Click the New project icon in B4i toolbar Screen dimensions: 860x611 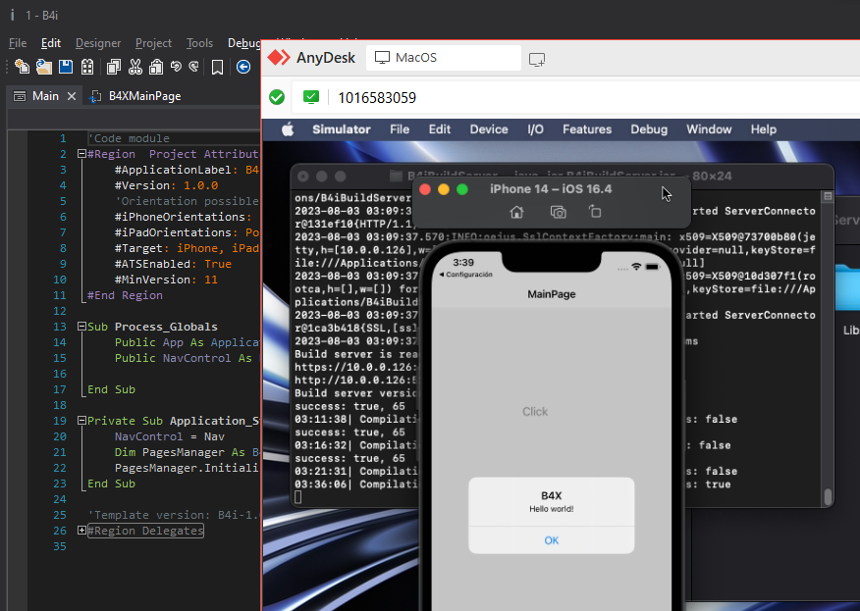22,67
